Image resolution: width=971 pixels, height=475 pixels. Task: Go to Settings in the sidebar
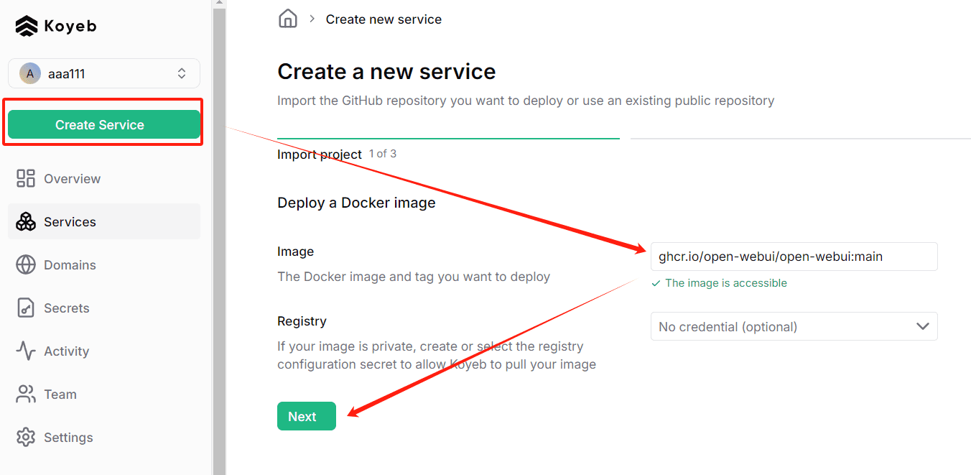coord(104,437)
